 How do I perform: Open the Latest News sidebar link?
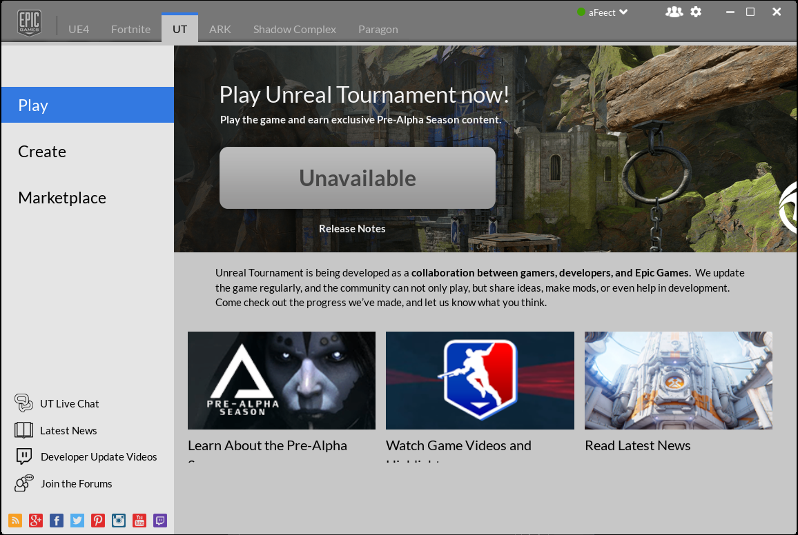click(x=68, y=430)
